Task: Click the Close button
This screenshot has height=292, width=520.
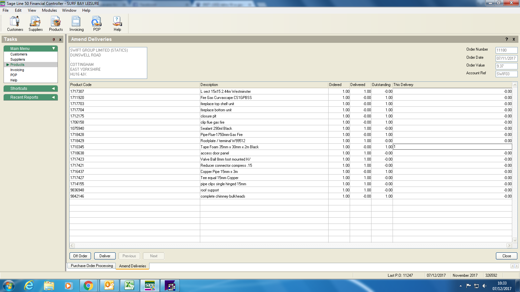Action: coord(507,256)
